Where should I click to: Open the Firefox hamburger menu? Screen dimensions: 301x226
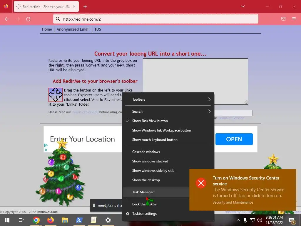[294, 19]
